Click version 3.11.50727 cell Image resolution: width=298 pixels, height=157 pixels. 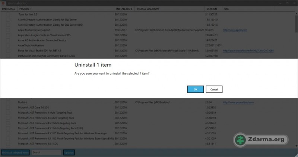(x=211, y=15)
